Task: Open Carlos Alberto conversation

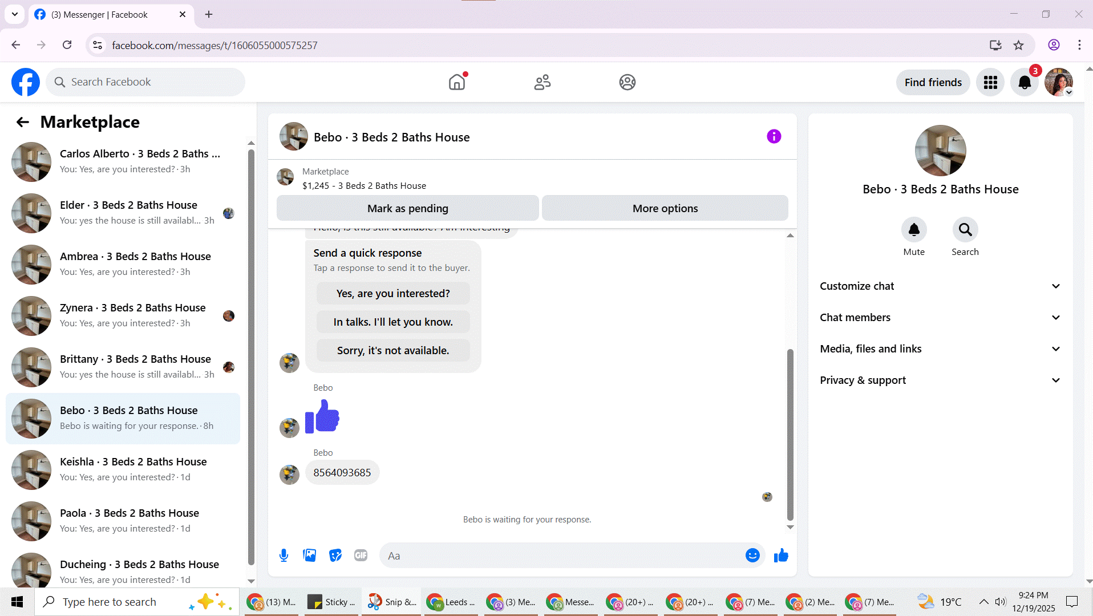Action: click(x=123, y=162)
